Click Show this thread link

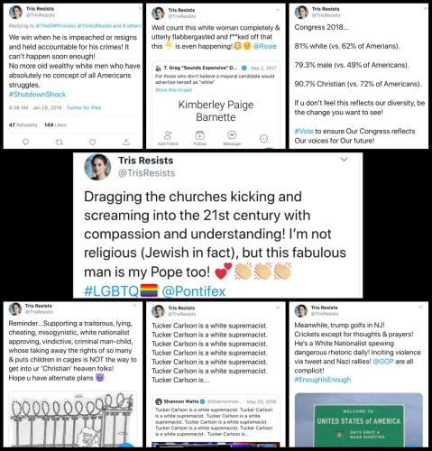tap(173, 90)
